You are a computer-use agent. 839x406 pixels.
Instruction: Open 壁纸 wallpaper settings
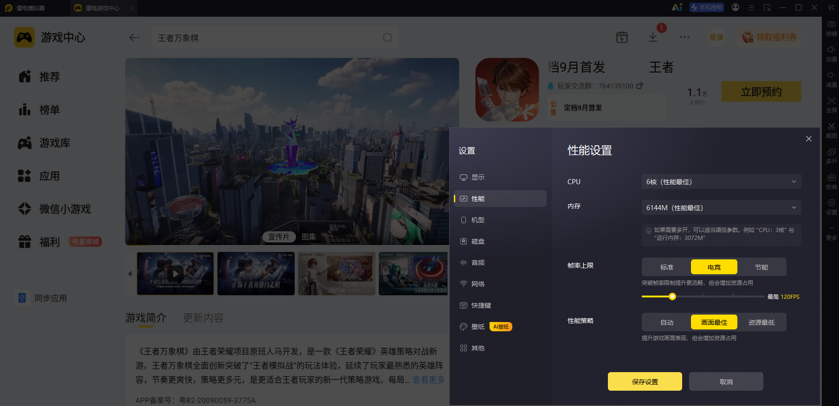click(x=500, y=327)
